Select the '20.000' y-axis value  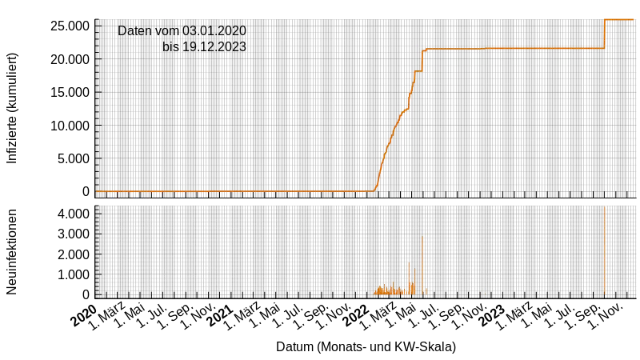(70, 59)
